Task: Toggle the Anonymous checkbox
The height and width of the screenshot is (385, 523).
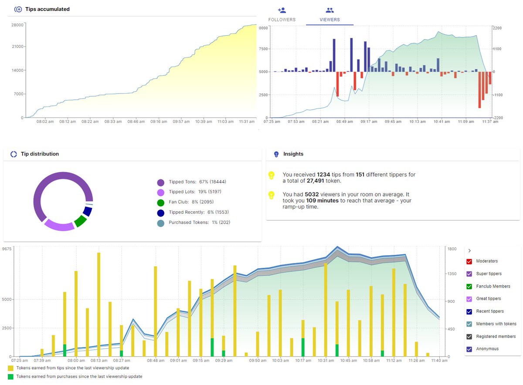Action: coord(469,349)
